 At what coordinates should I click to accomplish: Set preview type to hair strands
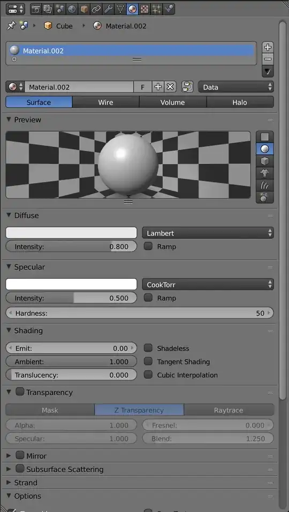265,185
